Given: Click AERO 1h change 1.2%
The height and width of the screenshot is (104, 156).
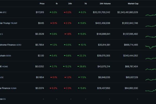Looking at the screenshot, I should [54, 45].
